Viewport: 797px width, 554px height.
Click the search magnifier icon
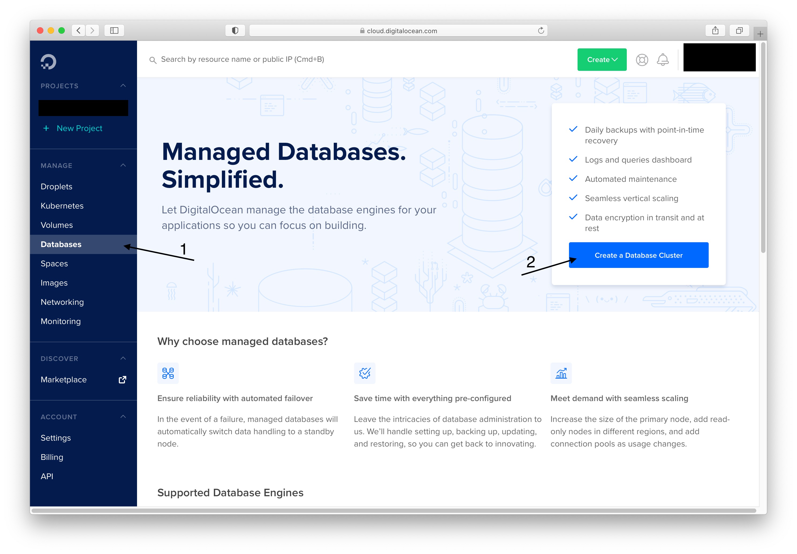coord(153,60)
